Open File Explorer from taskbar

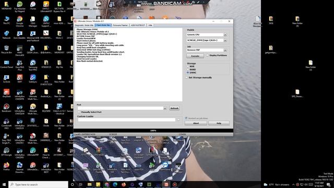89,184
